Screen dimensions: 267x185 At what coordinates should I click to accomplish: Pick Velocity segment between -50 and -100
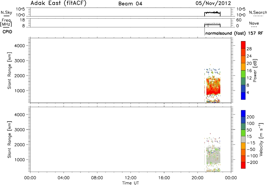[x=243, y=152]
